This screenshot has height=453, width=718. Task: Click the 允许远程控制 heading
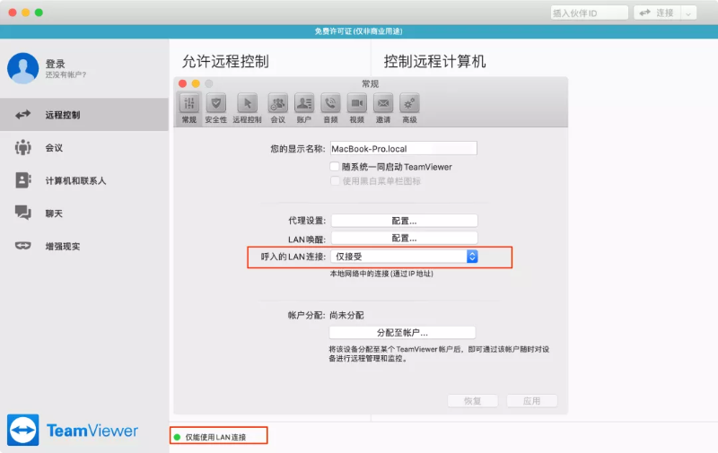click(x=225, y=61)
